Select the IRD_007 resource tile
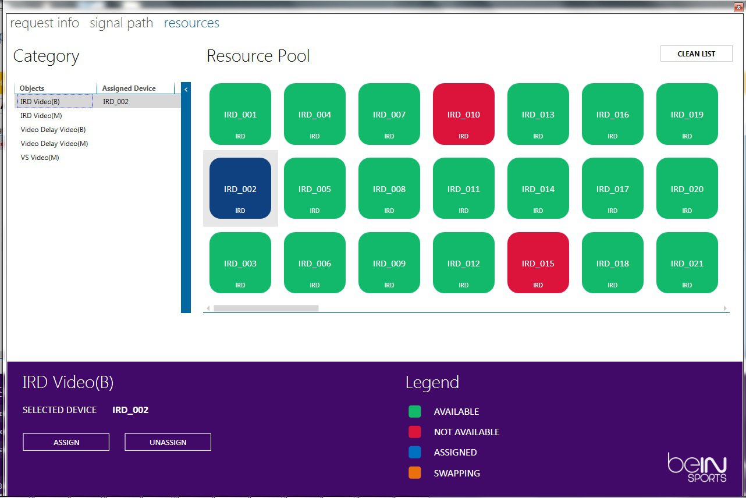This screenshot has height=498, width=746. tap(389, 114)
